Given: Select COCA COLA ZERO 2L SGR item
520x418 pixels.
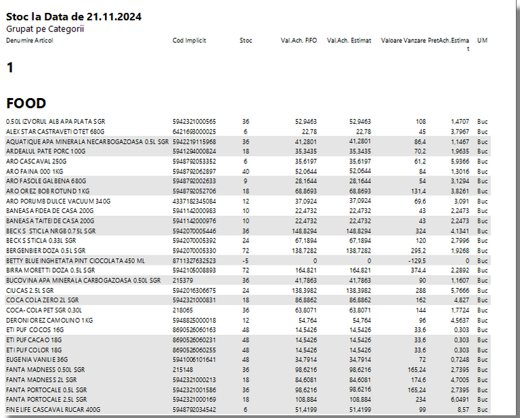Looking at the screenshot, I should tap(42, 300).
